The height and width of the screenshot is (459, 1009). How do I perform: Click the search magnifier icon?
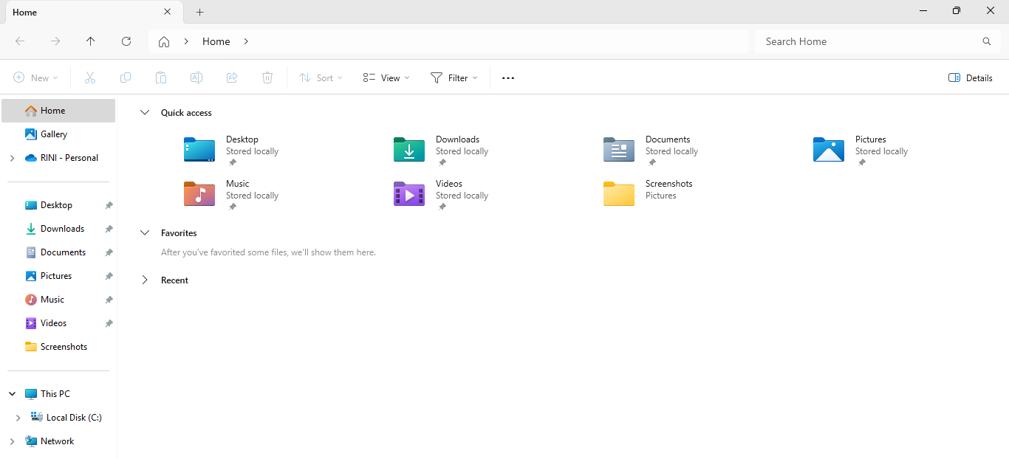tap(986, 42)
